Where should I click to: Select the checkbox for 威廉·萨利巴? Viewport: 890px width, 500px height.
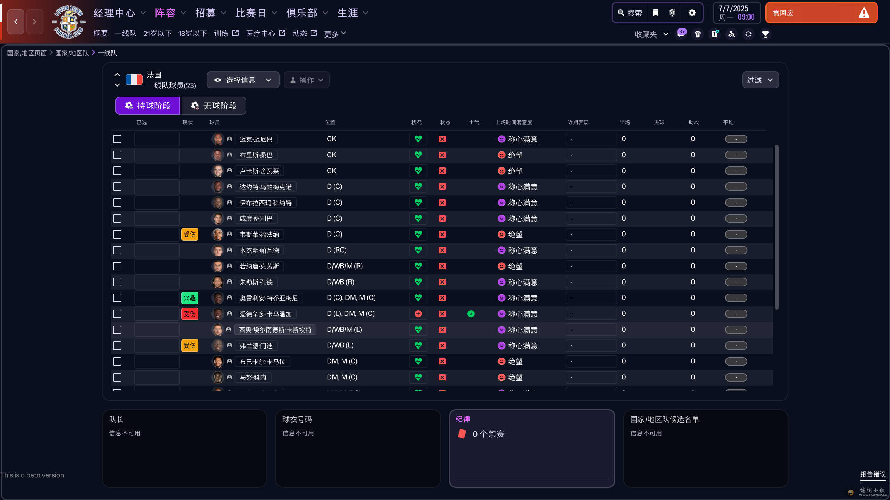117,219
